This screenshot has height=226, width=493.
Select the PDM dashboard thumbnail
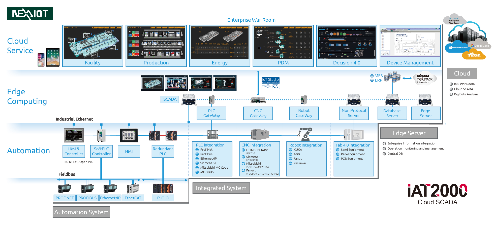click(x=283, y=43)
